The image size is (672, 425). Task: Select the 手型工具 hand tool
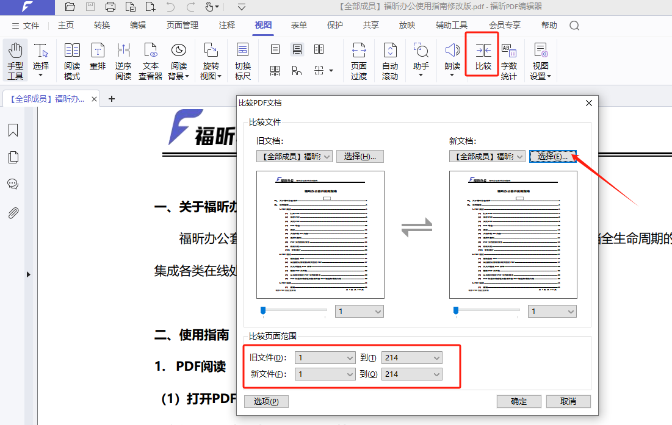click(15, 61)
